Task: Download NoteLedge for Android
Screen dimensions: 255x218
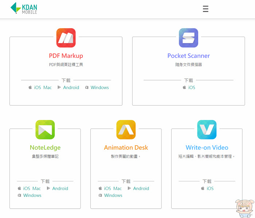Action: [x=60, y=188]
